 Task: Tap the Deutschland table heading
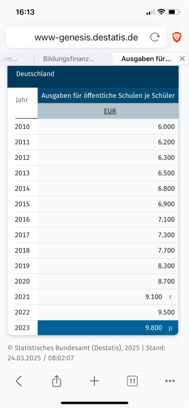tap(35, 74)
